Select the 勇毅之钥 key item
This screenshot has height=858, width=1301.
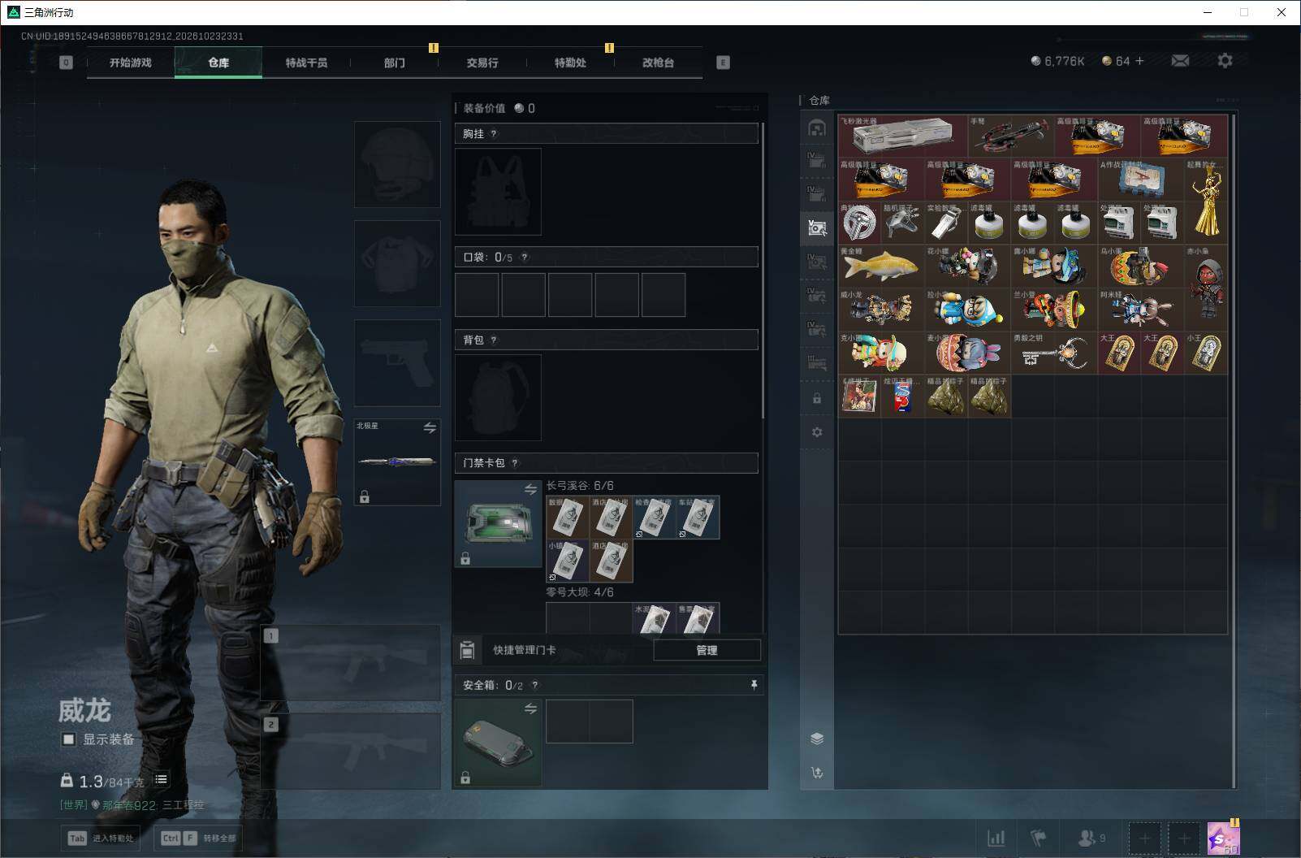1054,353
